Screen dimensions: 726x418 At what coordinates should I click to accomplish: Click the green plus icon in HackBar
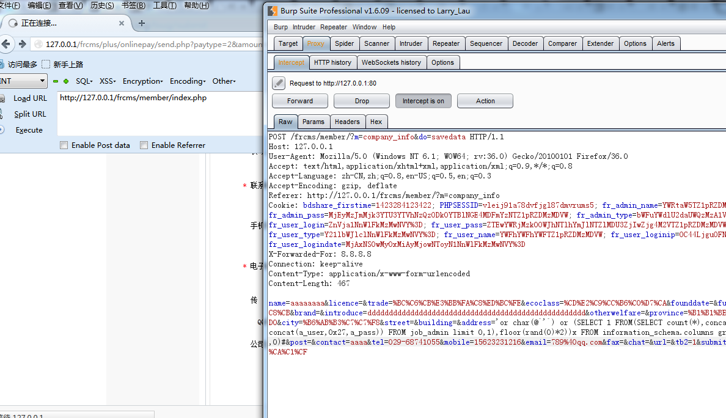pos(66,81)
